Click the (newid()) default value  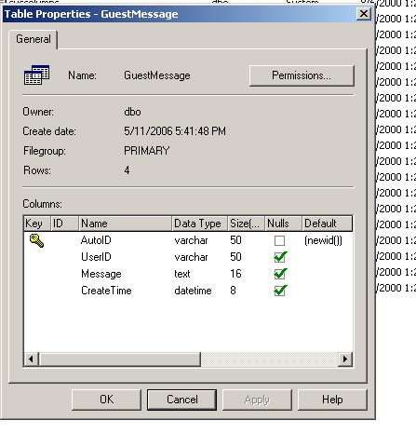(323, 240)
